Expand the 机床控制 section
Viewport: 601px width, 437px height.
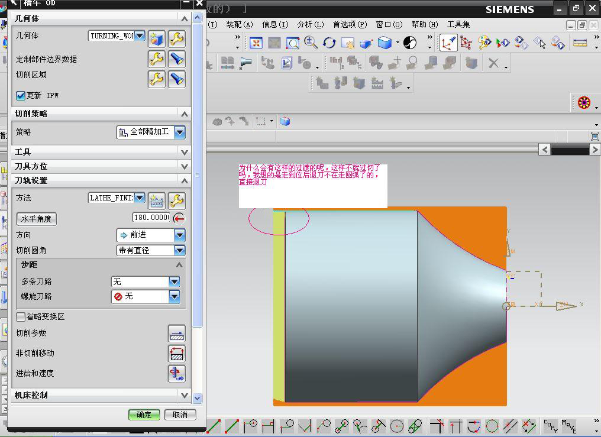pos(185,395)
